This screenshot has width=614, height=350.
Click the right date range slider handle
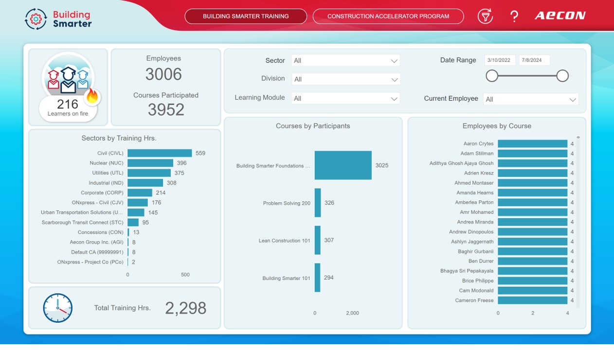(x=562, y=76)
